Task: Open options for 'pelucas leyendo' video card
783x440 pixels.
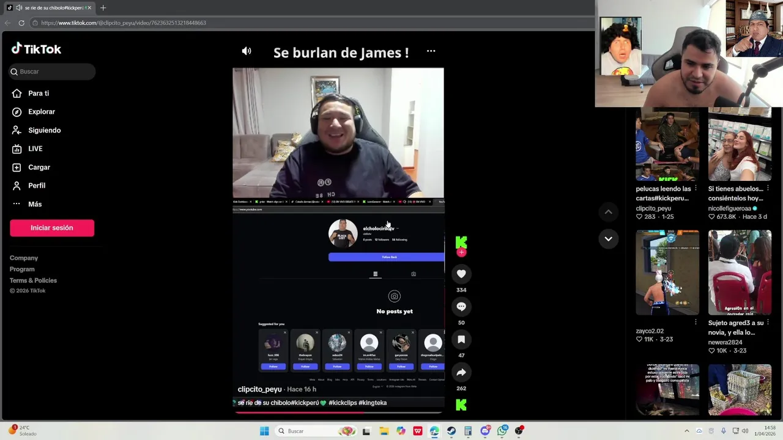Action: coord(696,188)
